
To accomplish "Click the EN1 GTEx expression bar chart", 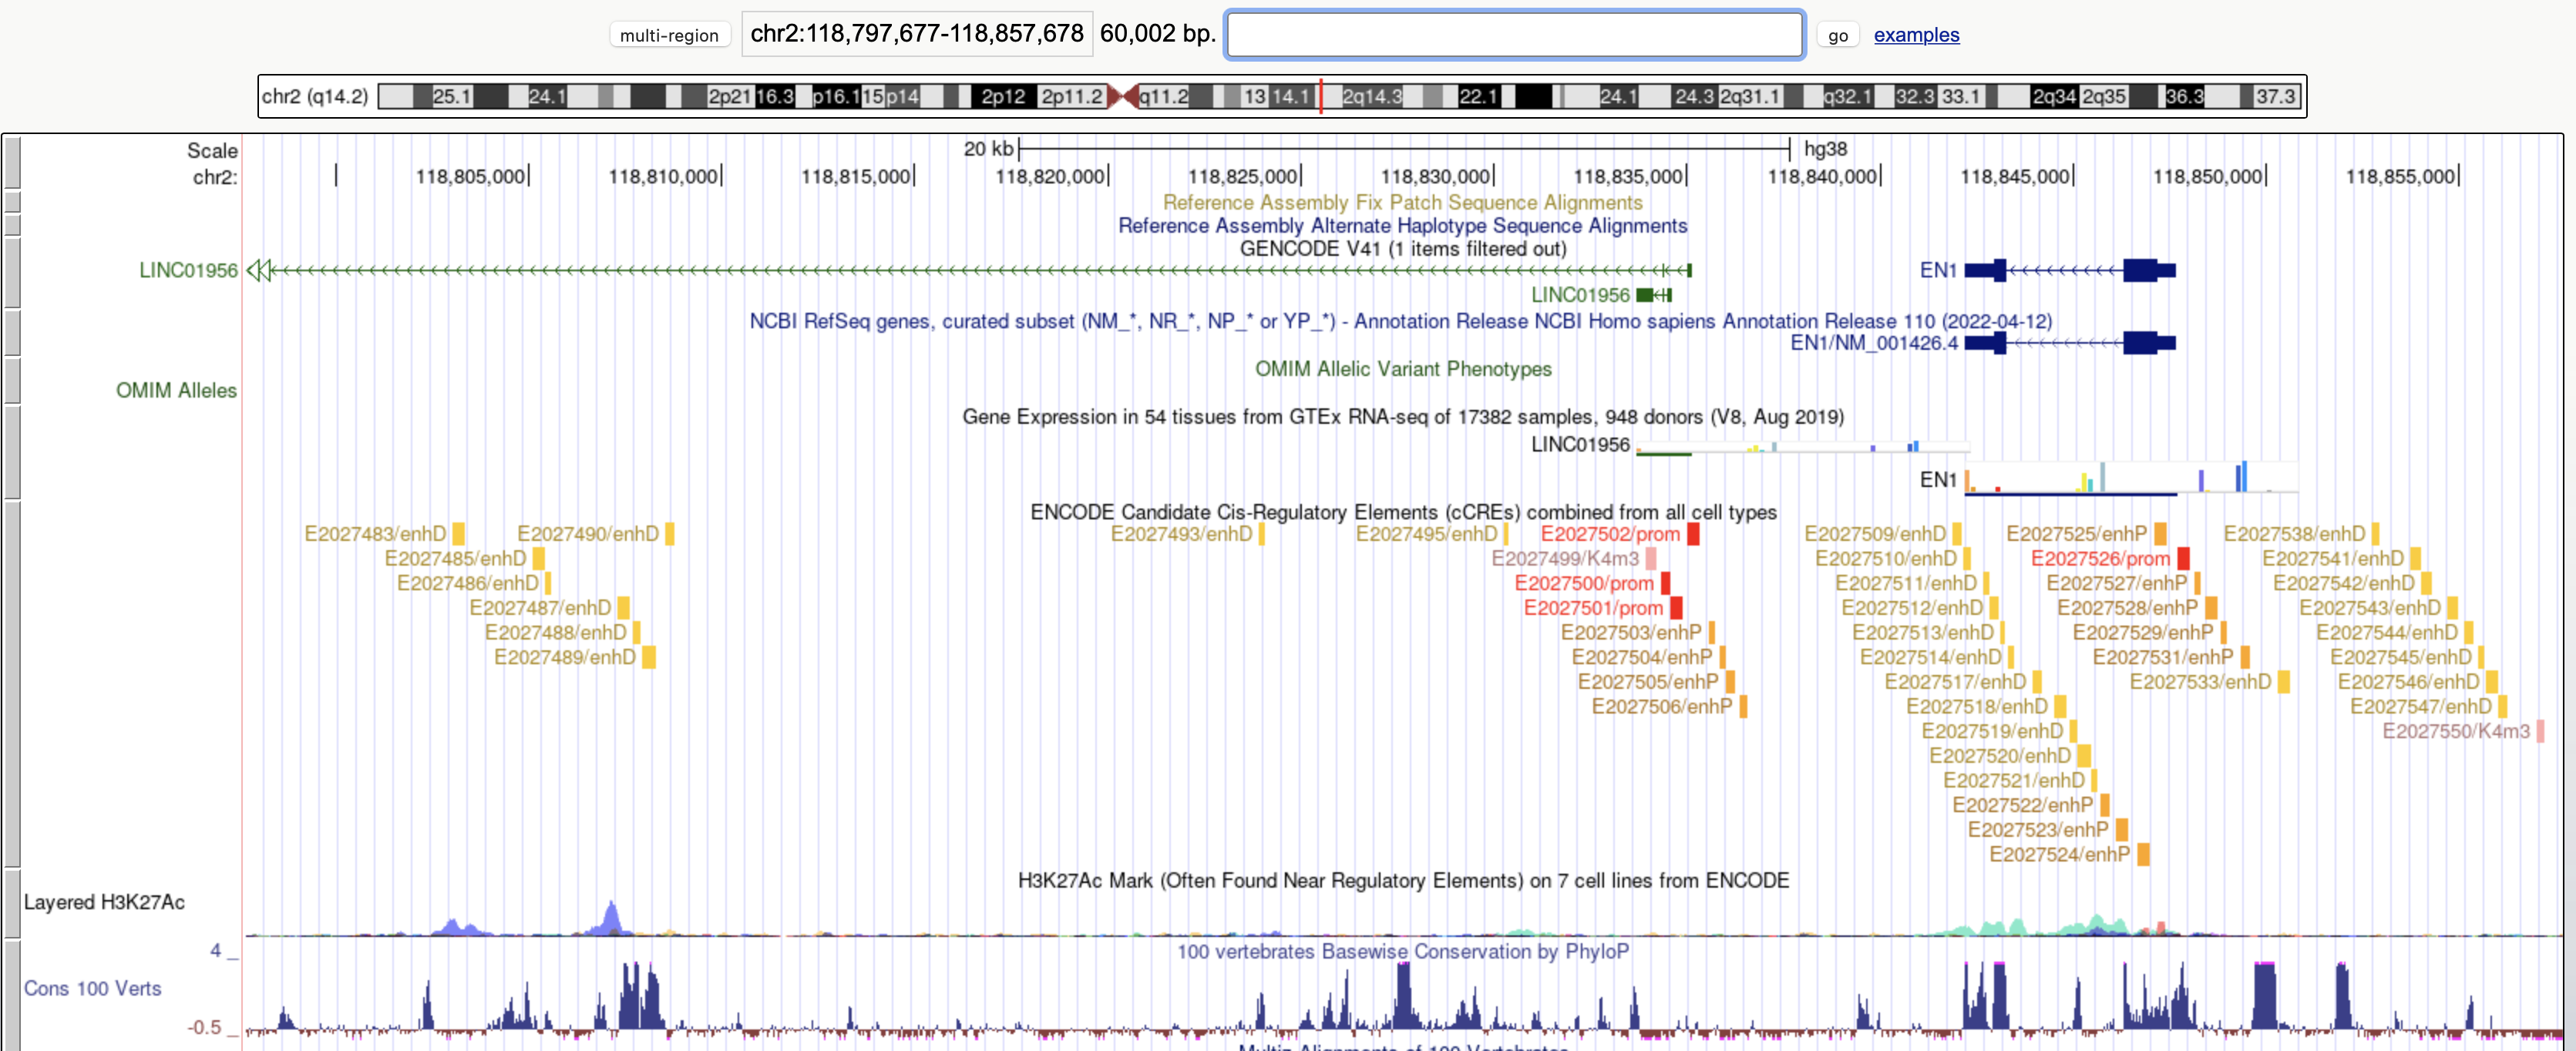I will (2130, 478).
